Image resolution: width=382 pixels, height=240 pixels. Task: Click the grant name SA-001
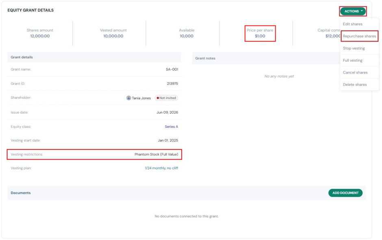tap(172, 69)
